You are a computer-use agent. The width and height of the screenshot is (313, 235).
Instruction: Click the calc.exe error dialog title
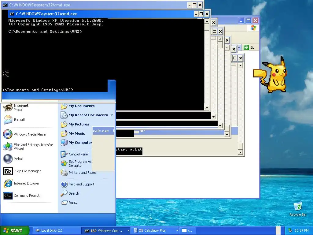pyautogui.click(x=104, y=131)
